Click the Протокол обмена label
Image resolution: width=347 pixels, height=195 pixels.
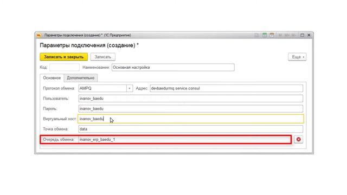click(59, 88)
